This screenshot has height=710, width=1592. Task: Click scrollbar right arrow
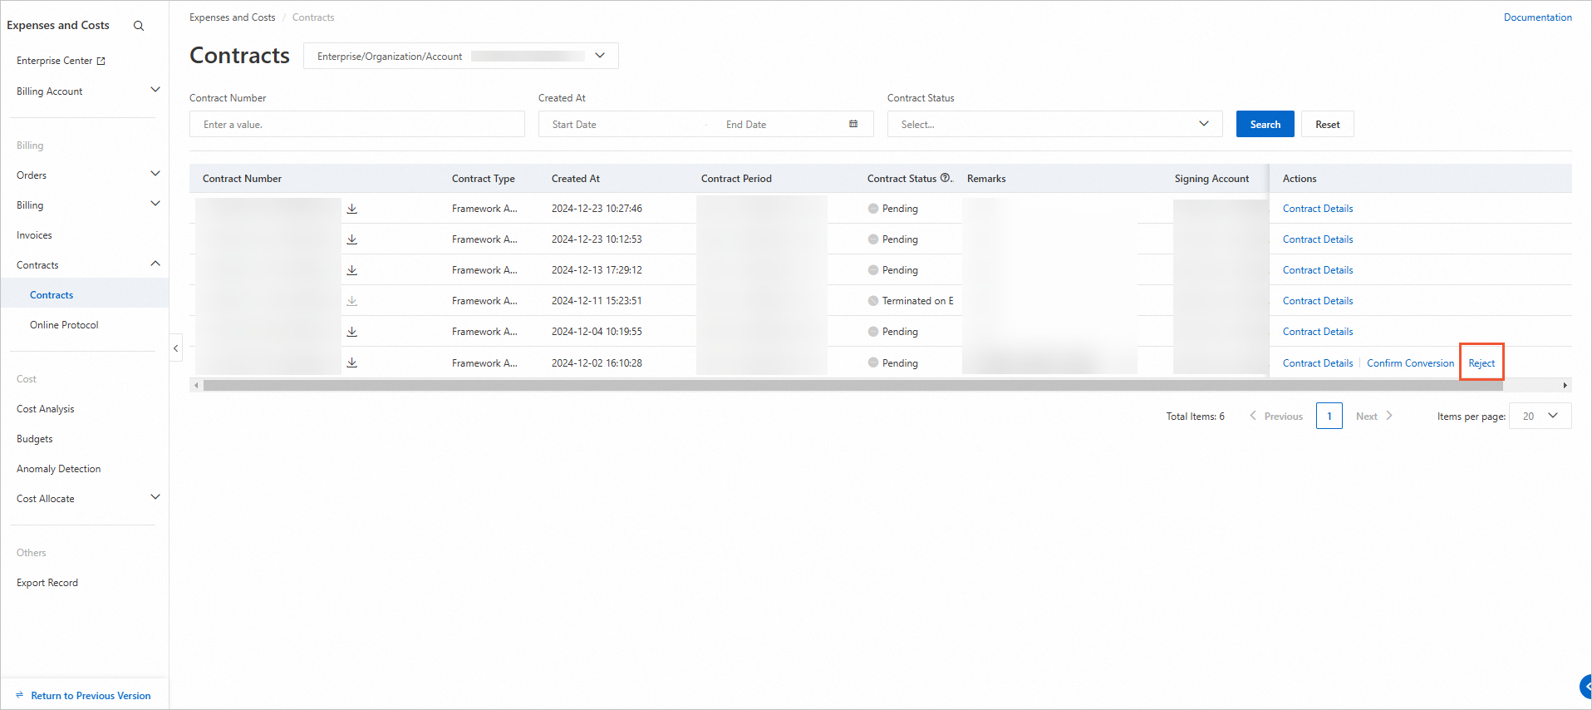tap(1565, 386)
